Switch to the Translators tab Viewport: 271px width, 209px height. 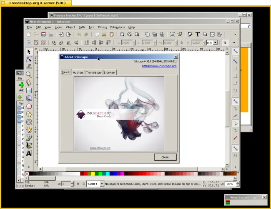94,72
